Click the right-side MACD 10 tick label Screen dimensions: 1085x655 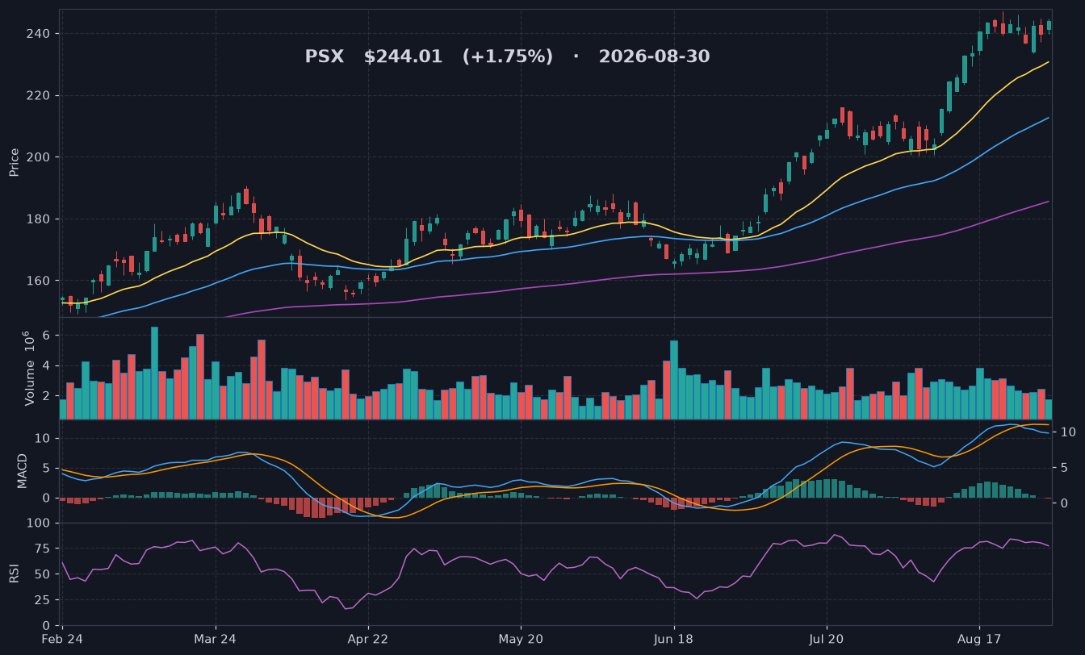coord(1067,432)
